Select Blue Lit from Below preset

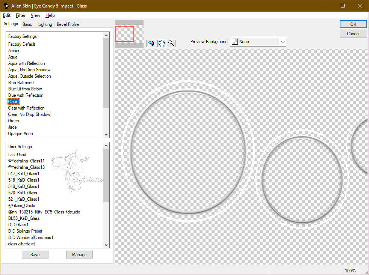[25, 89]
